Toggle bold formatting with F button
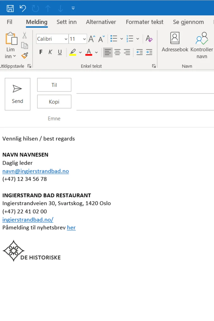Viewport: 214px width, 321px height. pos(41,52)
